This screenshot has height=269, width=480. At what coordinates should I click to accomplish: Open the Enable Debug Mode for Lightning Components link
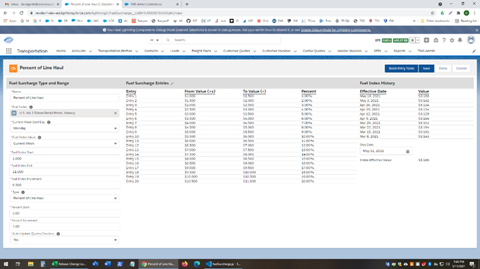(x=336, y=30)
